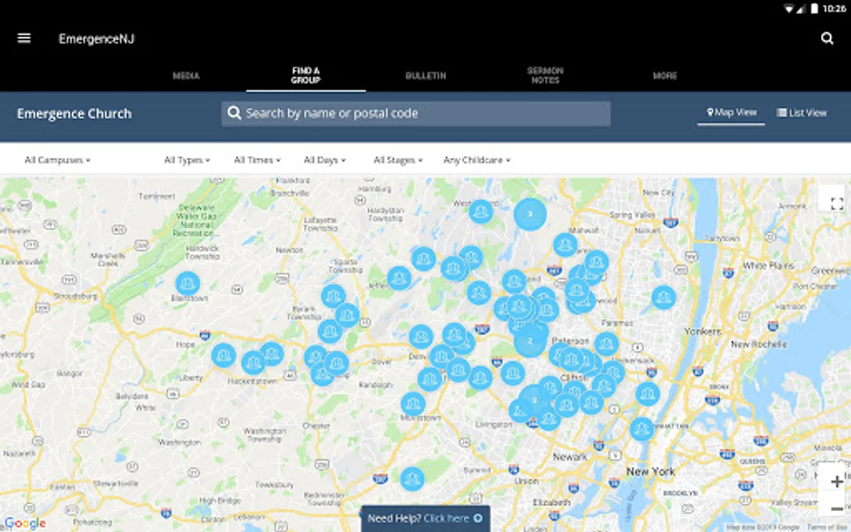Open the hamburger navigation menu
Screen dimensions: 851x532
(24, 38)
